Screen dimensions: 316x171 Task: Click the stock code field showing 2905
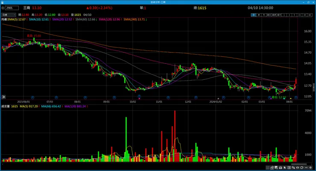pos(12,8)
